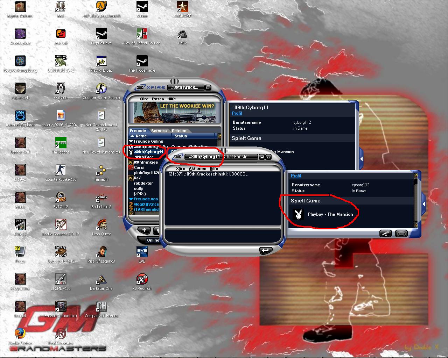The width and height of the screenshot is (448, 358).
Task: Open the Aktionen menu in chat window
Action: pos(197,169)
